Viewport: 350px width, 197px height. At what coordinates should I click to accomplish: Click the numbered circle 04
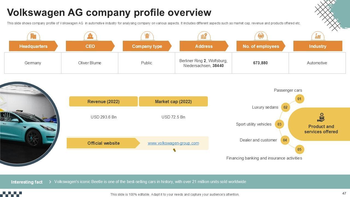tap(285, 140)
